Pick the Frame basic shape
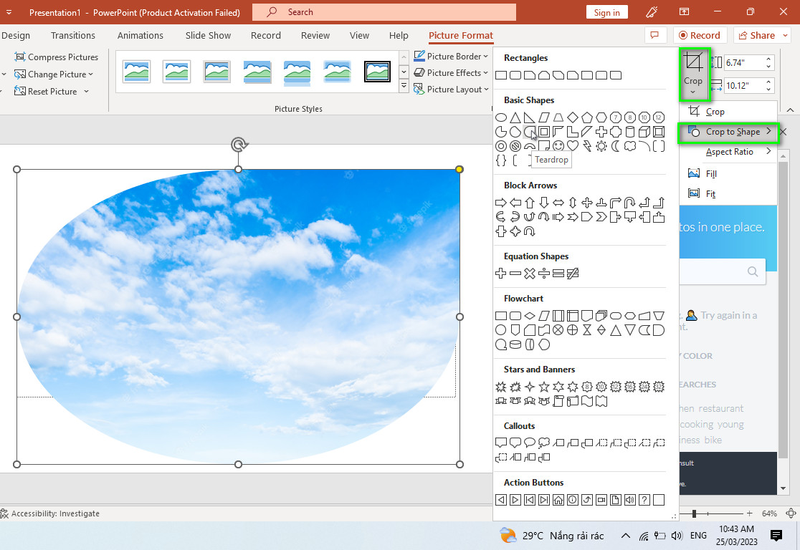Screen dimensions: 800x550 click(x=544, y=132)
